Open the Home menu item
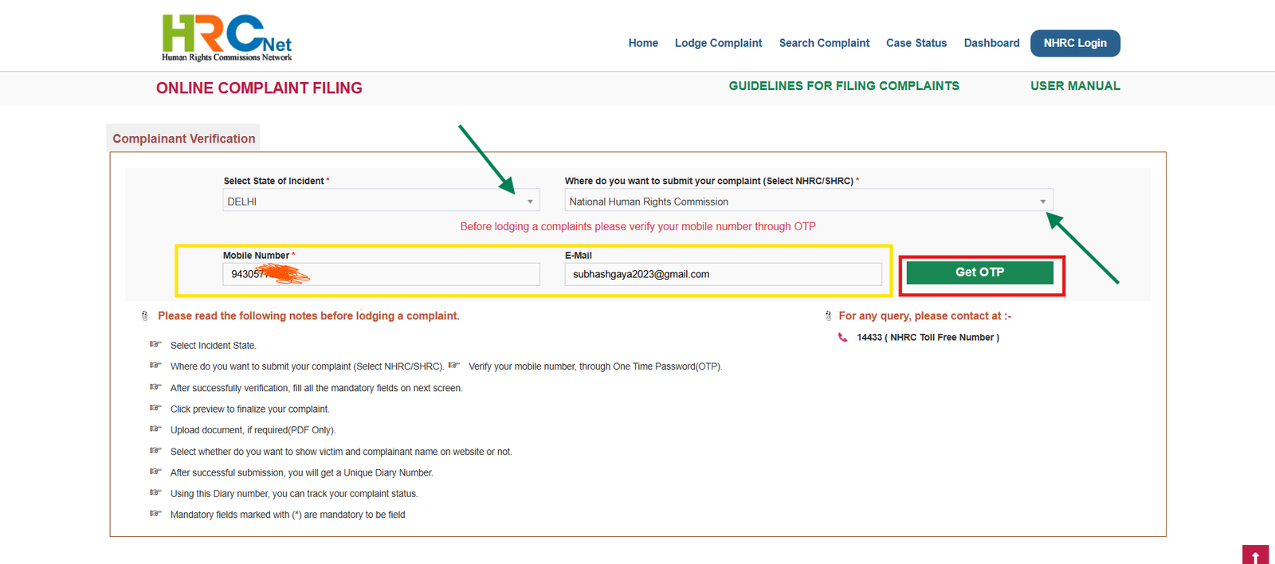The height and width of the screenshot is (564, 1275). [643, 43]
